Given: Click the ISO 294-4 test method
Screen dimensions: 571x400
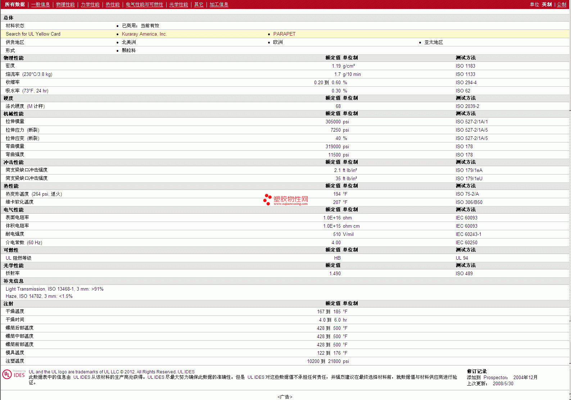Looking at the screenshot, I should [x=466, y=82].
